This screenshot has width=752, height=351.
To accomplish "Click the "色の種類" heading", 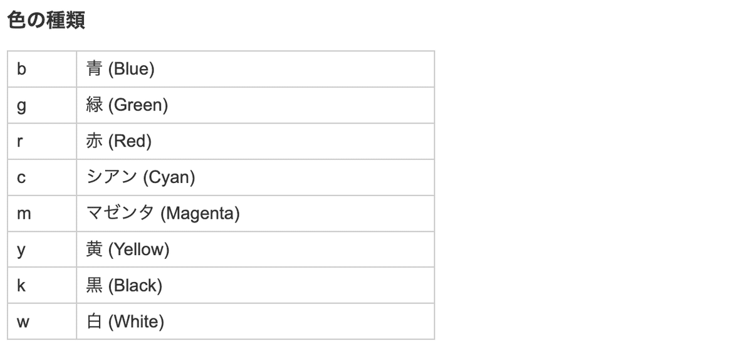I will 46,21.
